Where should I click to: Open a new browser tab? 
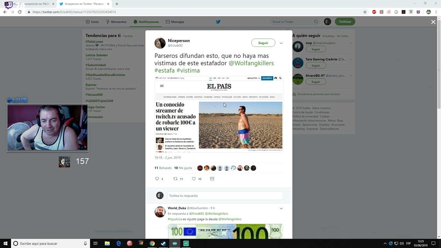117,4
